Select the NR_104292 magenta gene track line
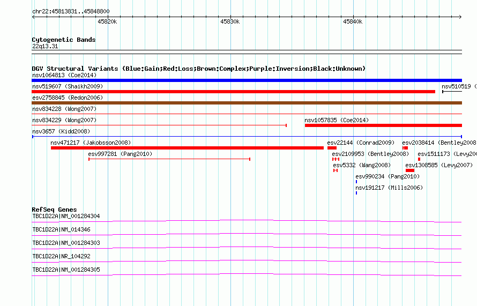 (247, 261)
